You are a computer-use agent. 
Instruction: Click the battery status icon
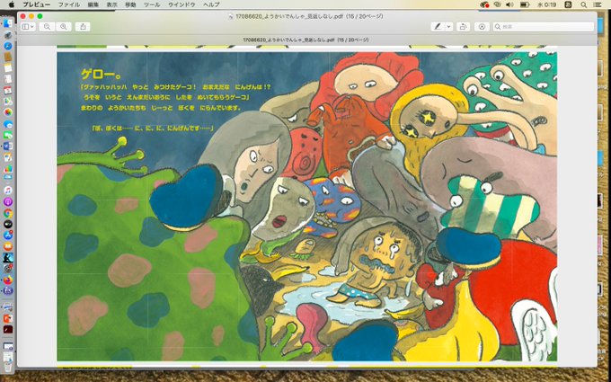[525, 4]
